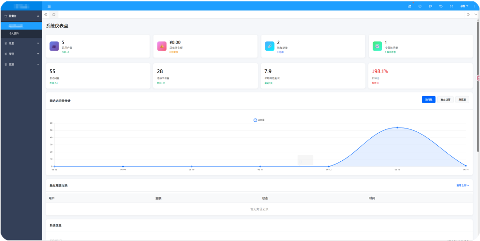Click the pink recharge amount icon
The height and width of the screenshot is (241, 480).
(x=162, y=46)
